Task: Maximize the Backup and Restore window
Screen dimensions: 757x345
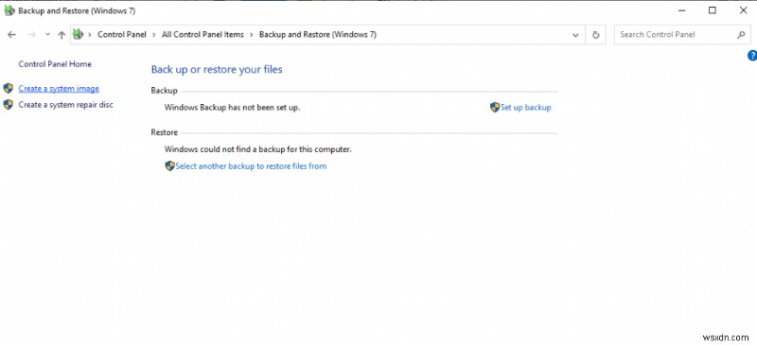Action: [x=713, y=10]
